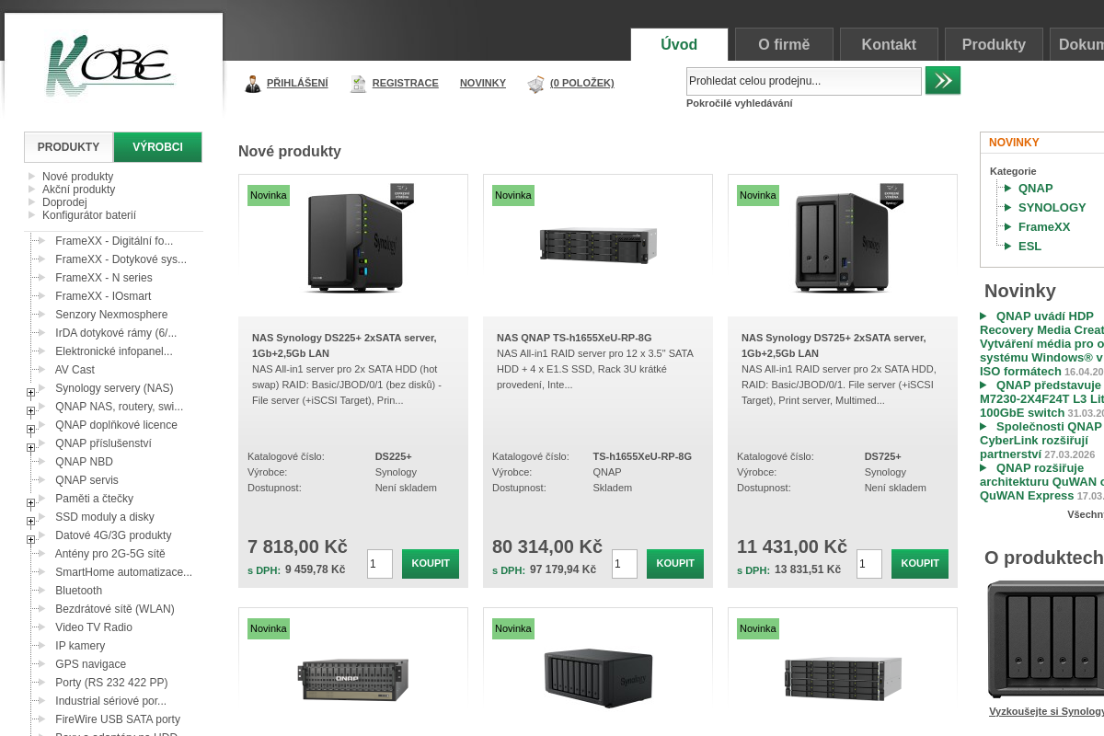The height and width of the screenshot is (736, 1104).
Task: Select AV Cast category
Action: [x=75, y=370]
